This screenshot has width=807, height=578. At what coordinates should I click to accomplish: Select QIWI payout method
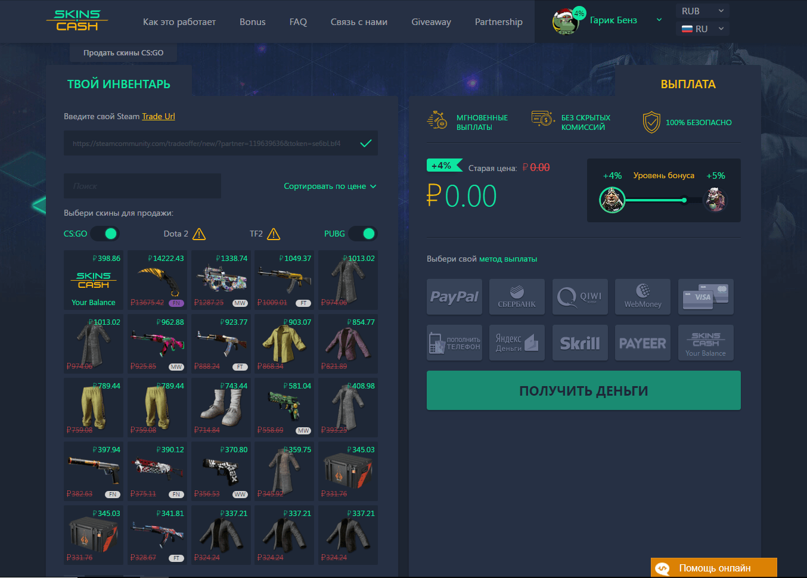point(580,297)
